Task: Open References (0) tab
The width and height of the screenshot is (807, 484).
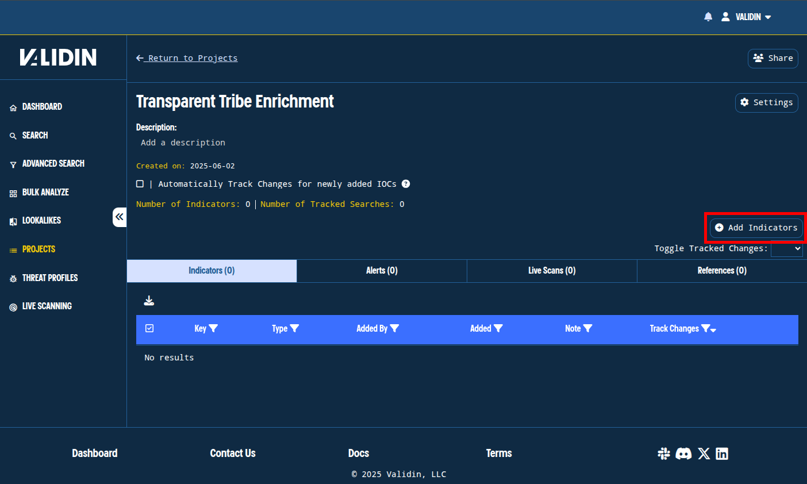Action: (722, 271)
